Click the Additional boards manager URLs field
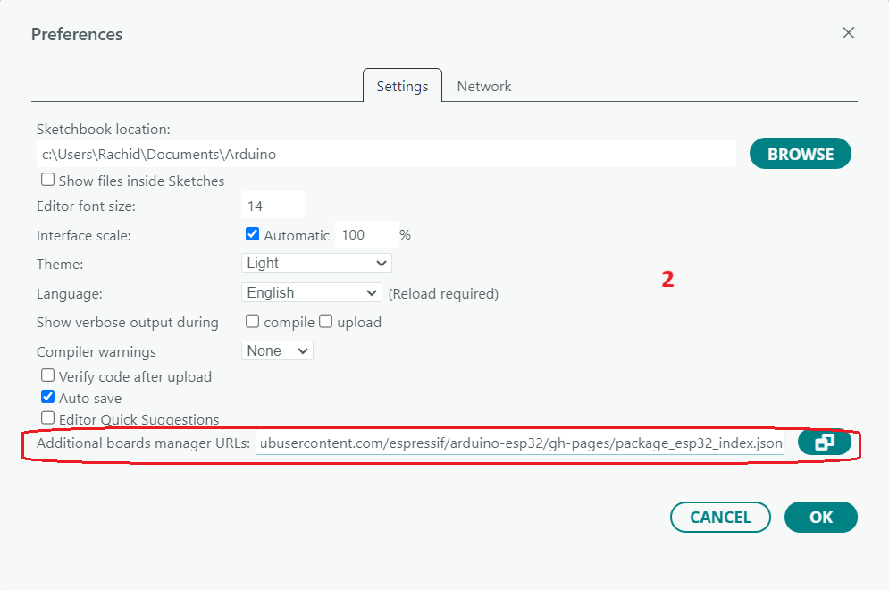889x590 pixels. [x=519, y=442]
